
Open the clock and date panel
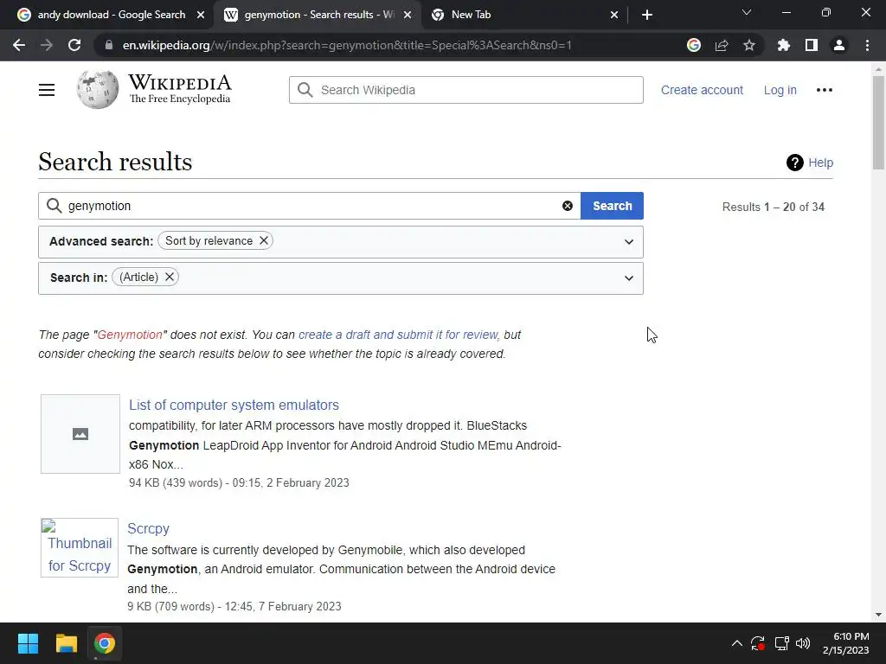pos(845,643)
